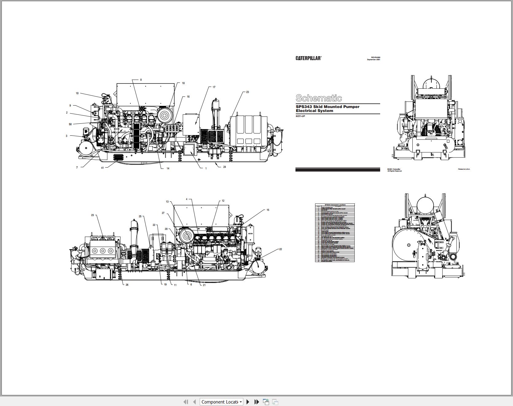
Task: Click the Printed in U.S.A. text
Action: click(464, 169)
